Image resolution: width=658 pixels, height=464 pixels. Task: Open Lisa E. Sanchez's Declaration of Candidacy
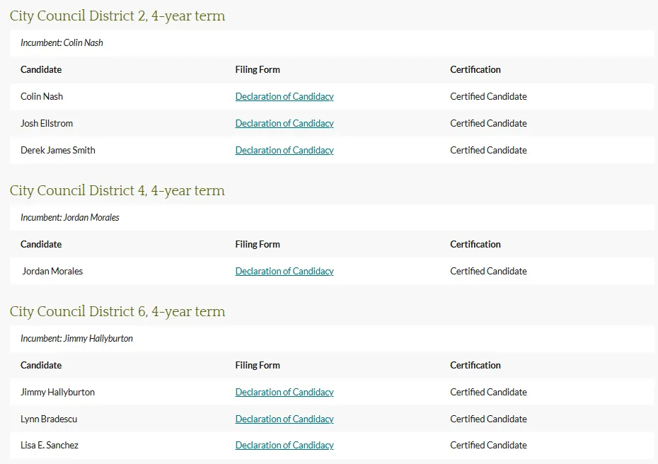tap(284, 445)
